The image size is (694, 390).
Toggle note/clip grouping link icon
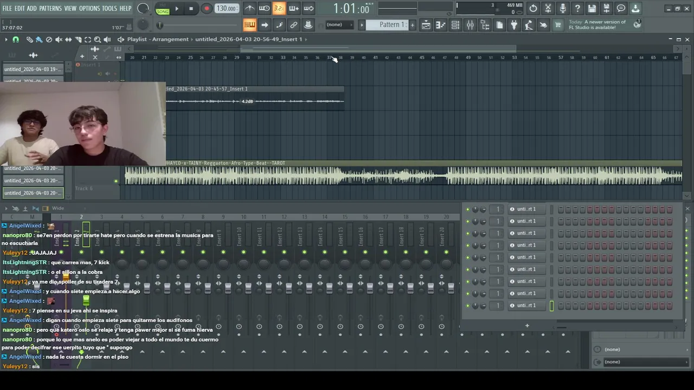click(293, 25)
